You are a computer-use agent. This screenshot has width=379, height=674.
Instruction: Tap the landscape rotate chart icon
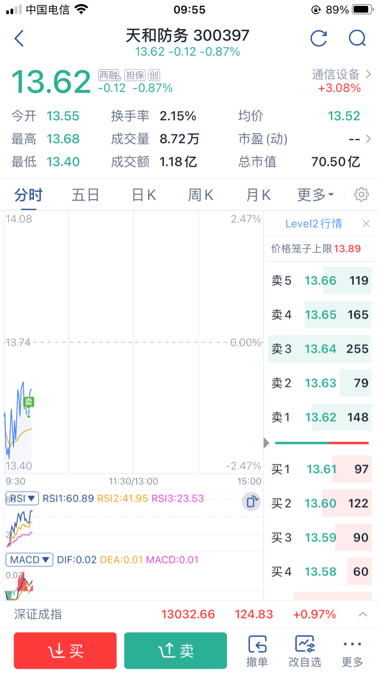(x=251, y=502)
